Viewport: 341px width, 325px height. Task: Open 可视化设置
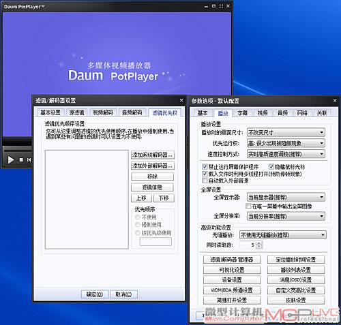click(x=232, y=270)
